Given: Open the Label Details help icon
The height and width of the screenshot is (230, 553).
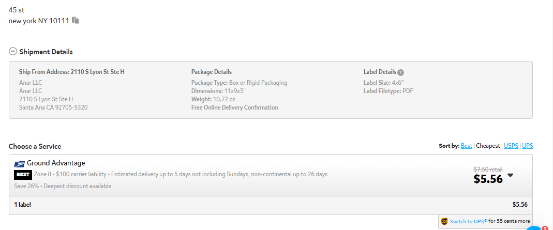Looking at the screenshot, I should click(x=400, y=72).
